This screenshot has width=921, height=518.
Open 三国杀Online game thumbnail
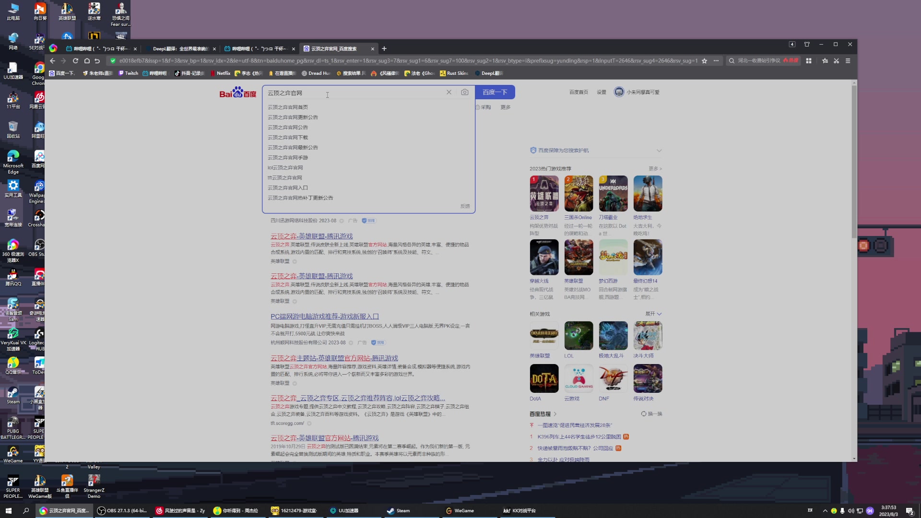pyautogui.click(x=579, y=193)
